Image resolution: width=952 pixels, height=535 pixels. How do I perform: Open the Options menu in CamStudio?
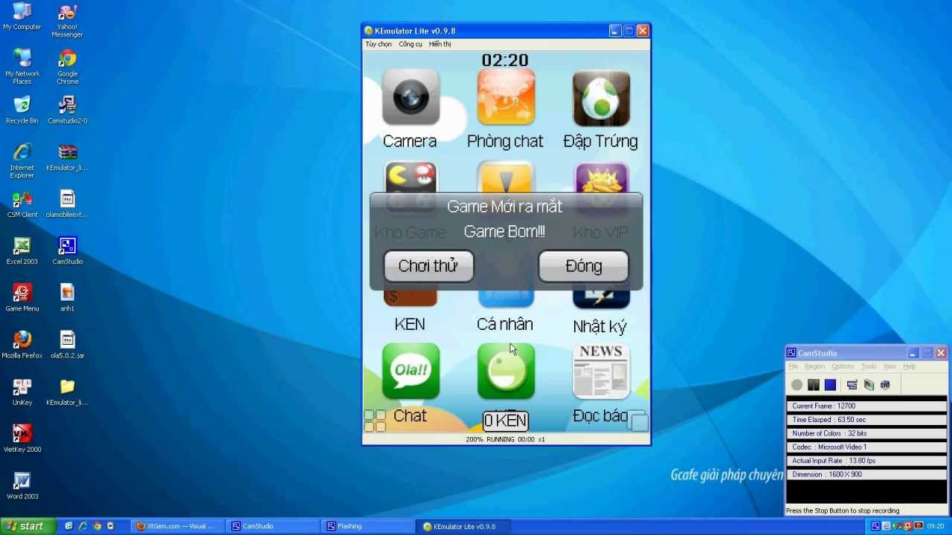843,366
